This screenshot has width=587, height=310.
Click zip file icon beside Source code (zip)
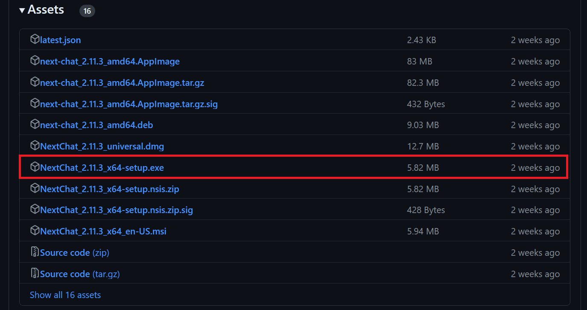[35, 252]
